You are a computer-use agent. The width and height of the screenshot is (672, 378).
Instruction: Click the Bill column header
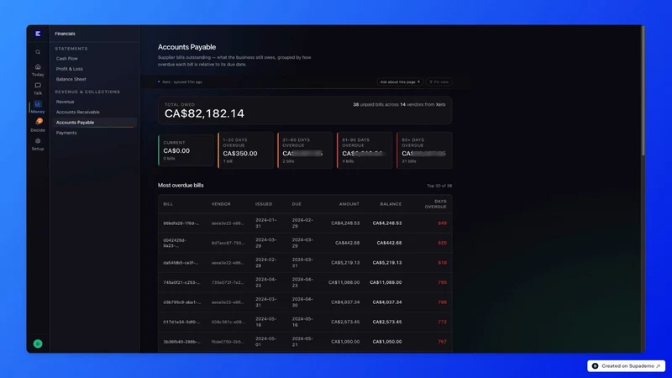(168, 204)
